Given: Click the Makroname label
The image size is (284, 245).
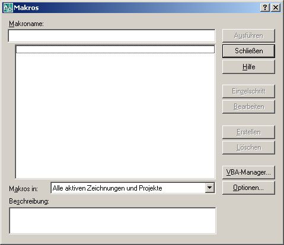Looking at the screenshot, I should (26, 24).
